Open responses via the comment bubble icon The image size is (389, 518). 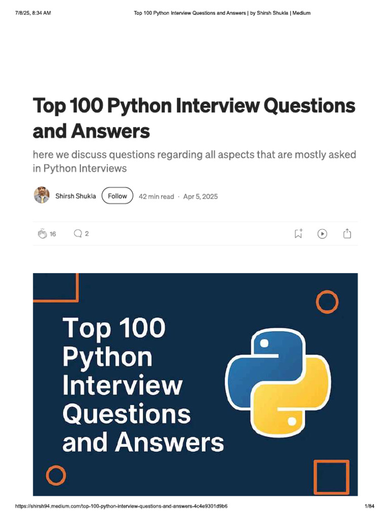78,234
